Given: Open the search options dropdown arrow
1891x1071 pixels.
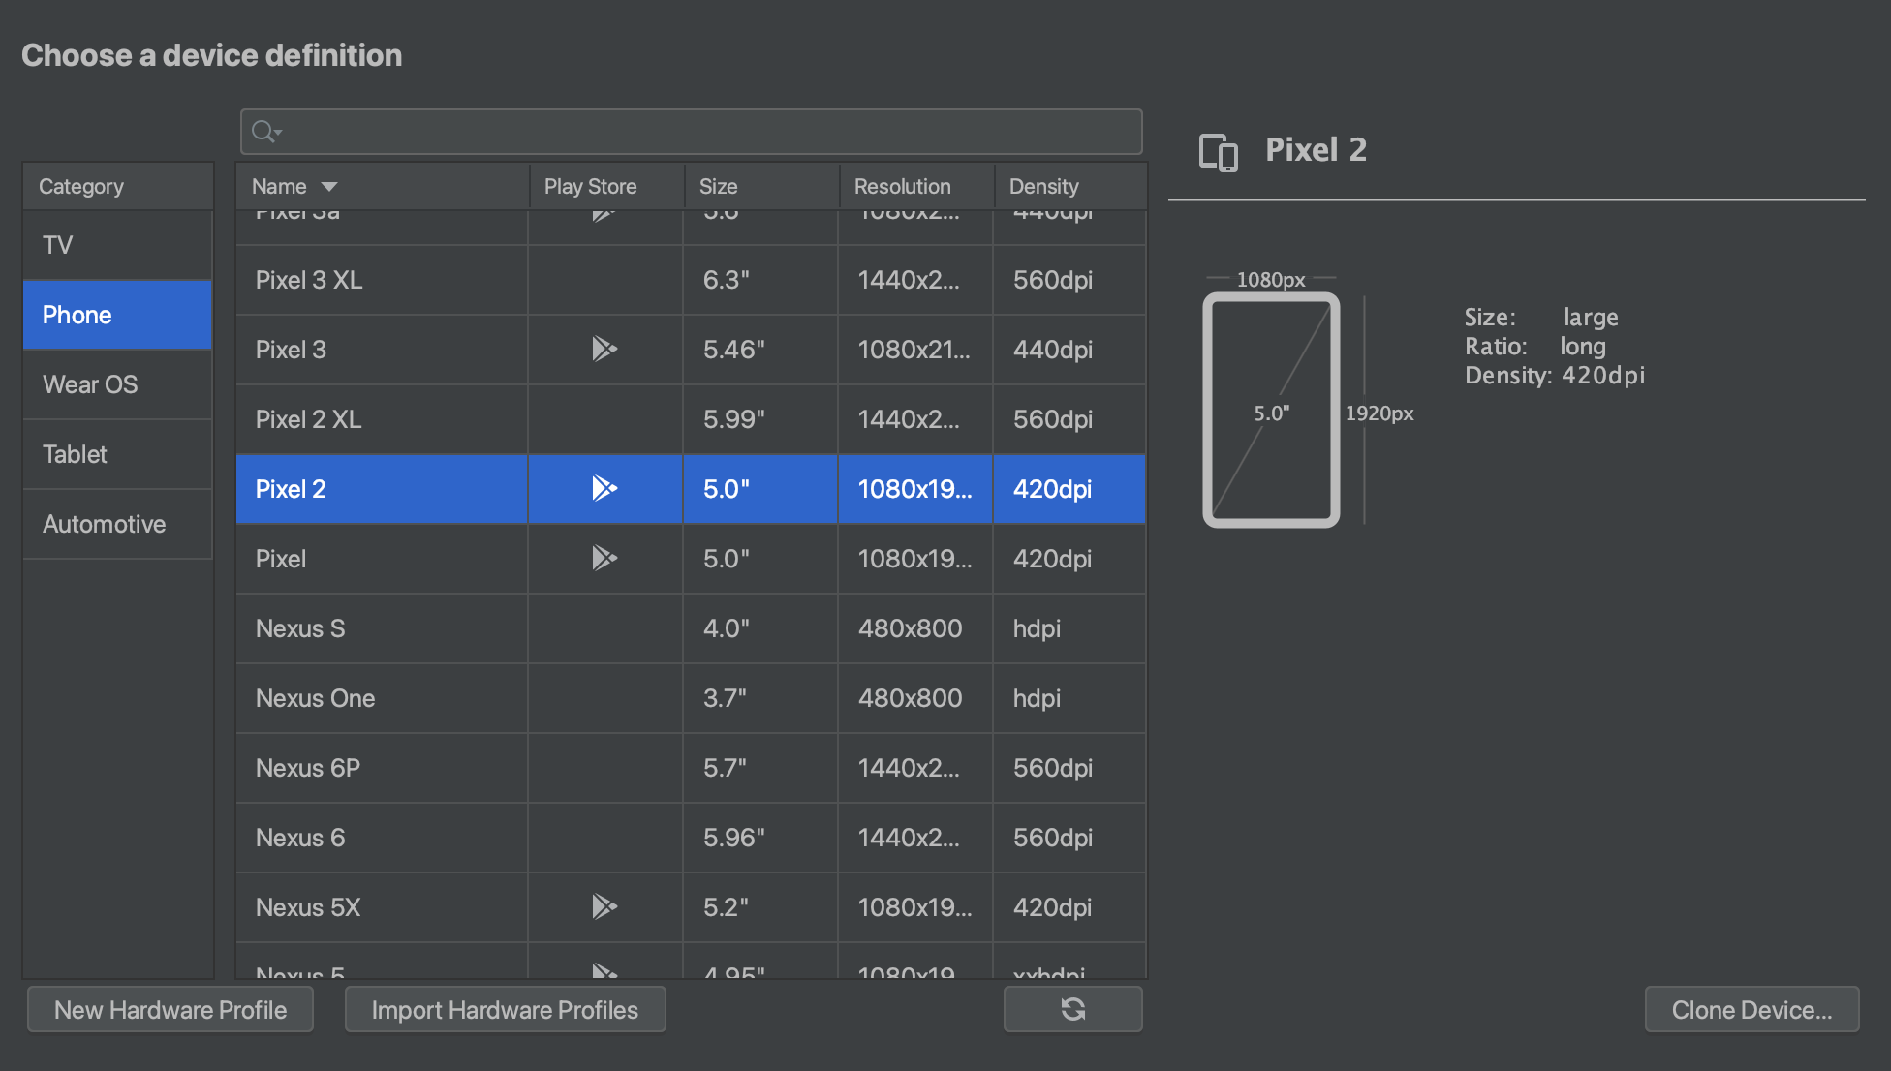Looking at the screenshot, I should (278, 132).
